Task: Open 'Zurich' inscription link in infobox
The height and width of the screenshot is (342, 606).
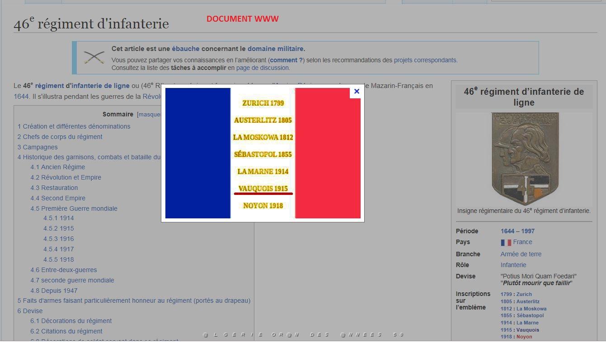Action: [524, 294]
